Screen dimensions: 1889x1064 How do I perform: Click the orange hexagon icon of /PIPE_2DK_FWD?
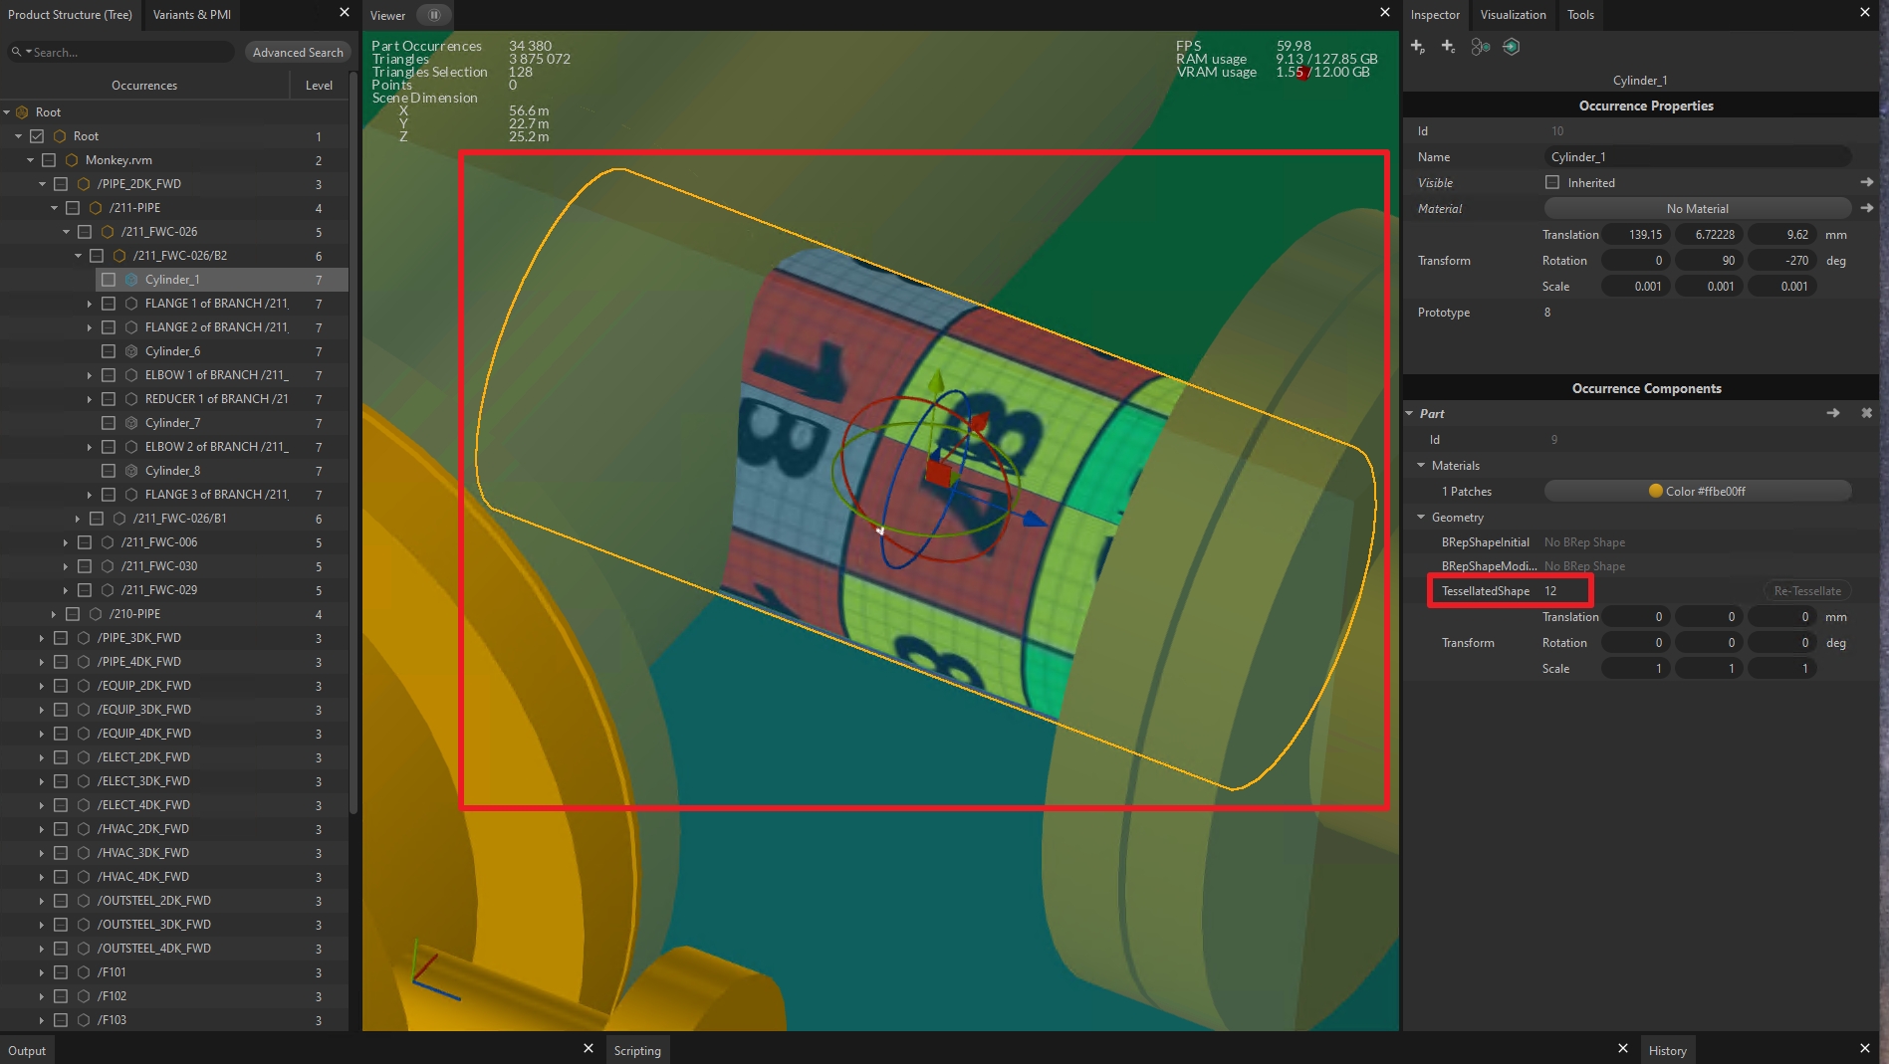tap(84, 184)
